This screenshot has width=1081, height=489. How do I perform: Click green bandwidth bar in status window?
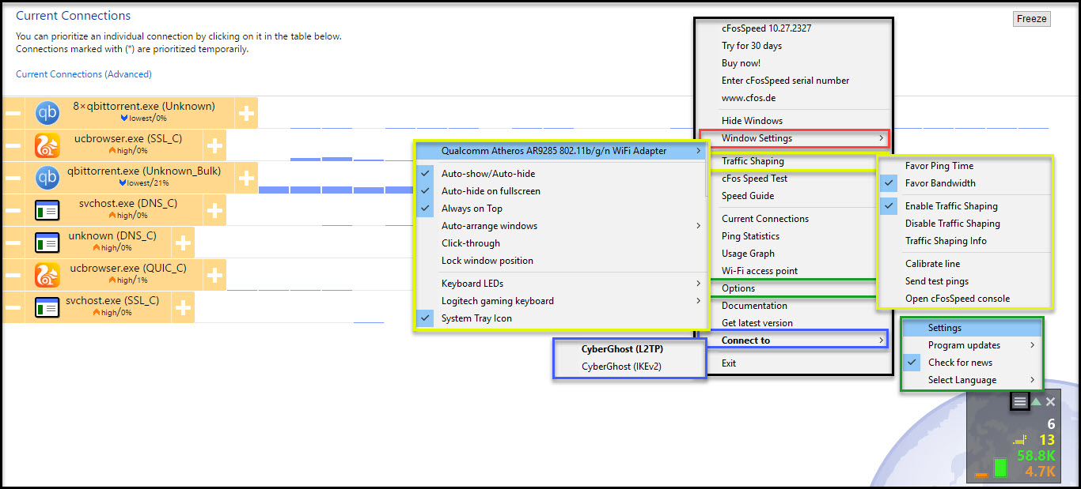(1001, 467)
